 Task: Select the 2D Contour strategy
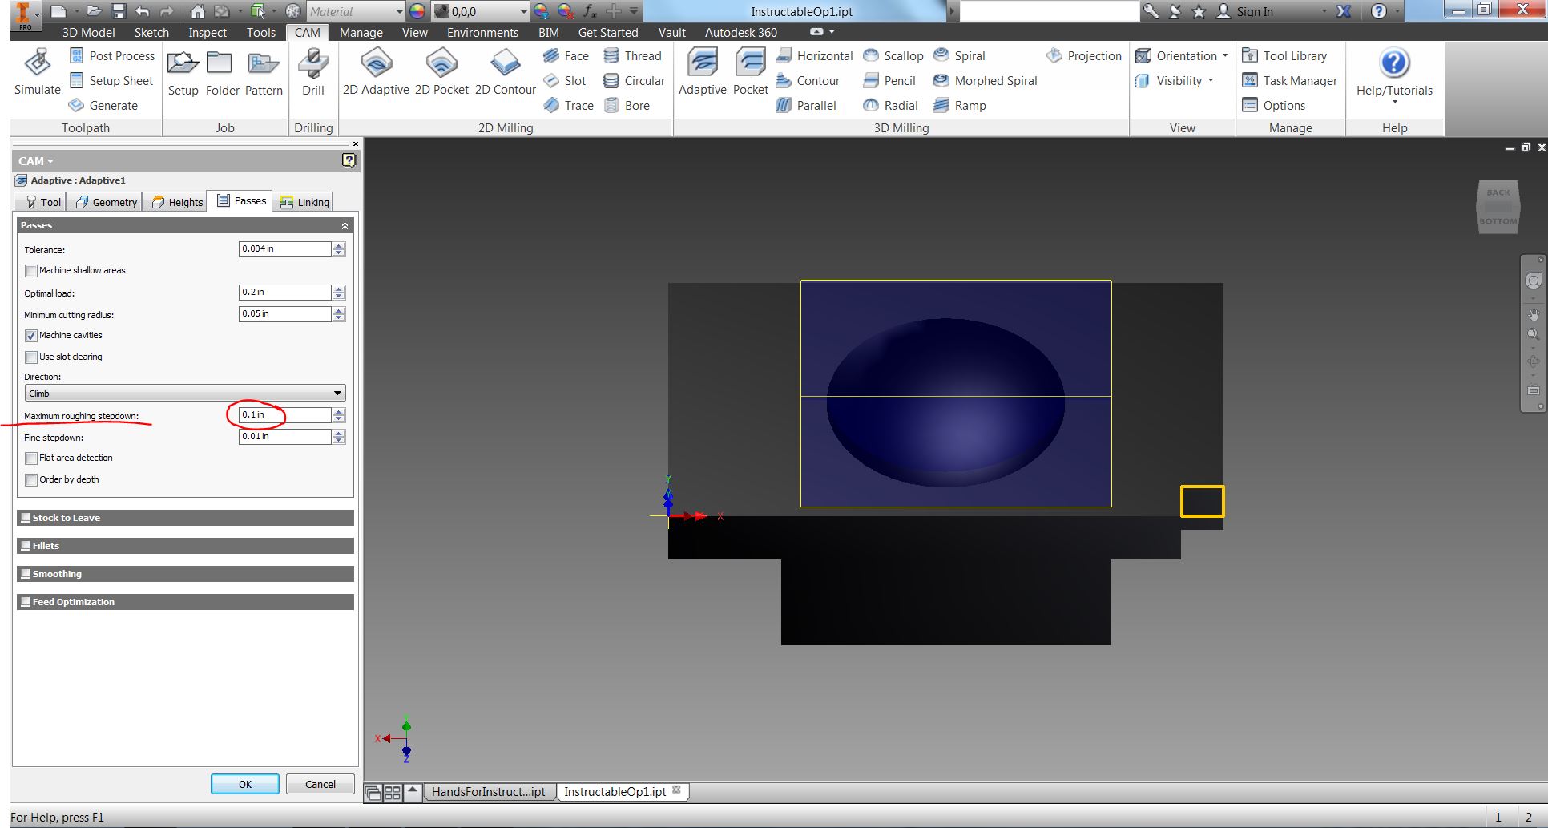point(505,72)
